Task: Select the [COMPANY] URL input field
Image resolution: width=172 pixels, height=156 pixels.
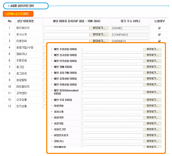Action: tap(130, 35)
